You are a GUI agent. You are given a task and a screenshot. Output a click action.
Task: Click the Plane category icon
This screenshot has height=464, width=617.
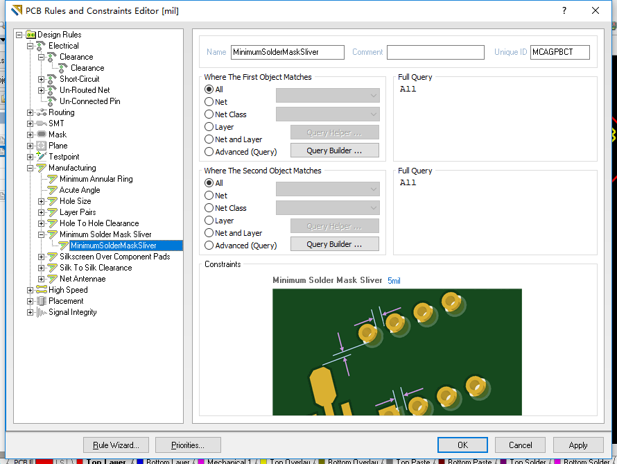(x=42, y=146)
